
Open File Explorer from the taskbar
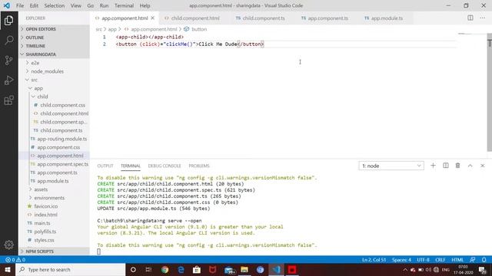pyautogui.click(x=244, y=269)
